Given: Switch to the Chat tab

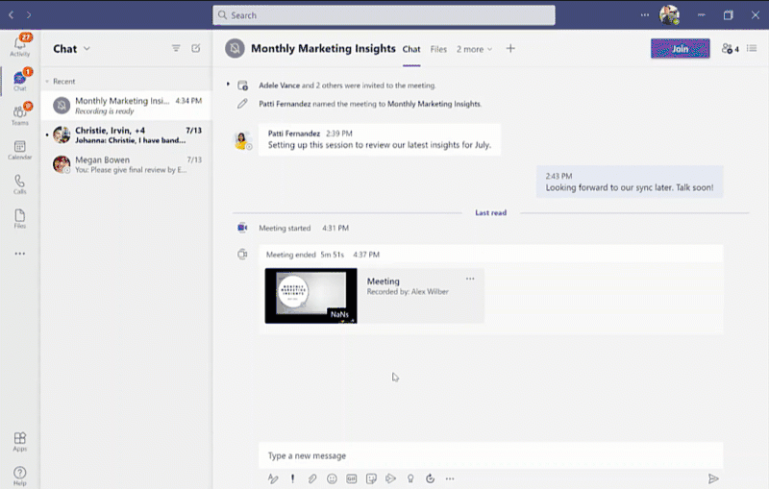Looking at the screenshot, I should (411, 49).
